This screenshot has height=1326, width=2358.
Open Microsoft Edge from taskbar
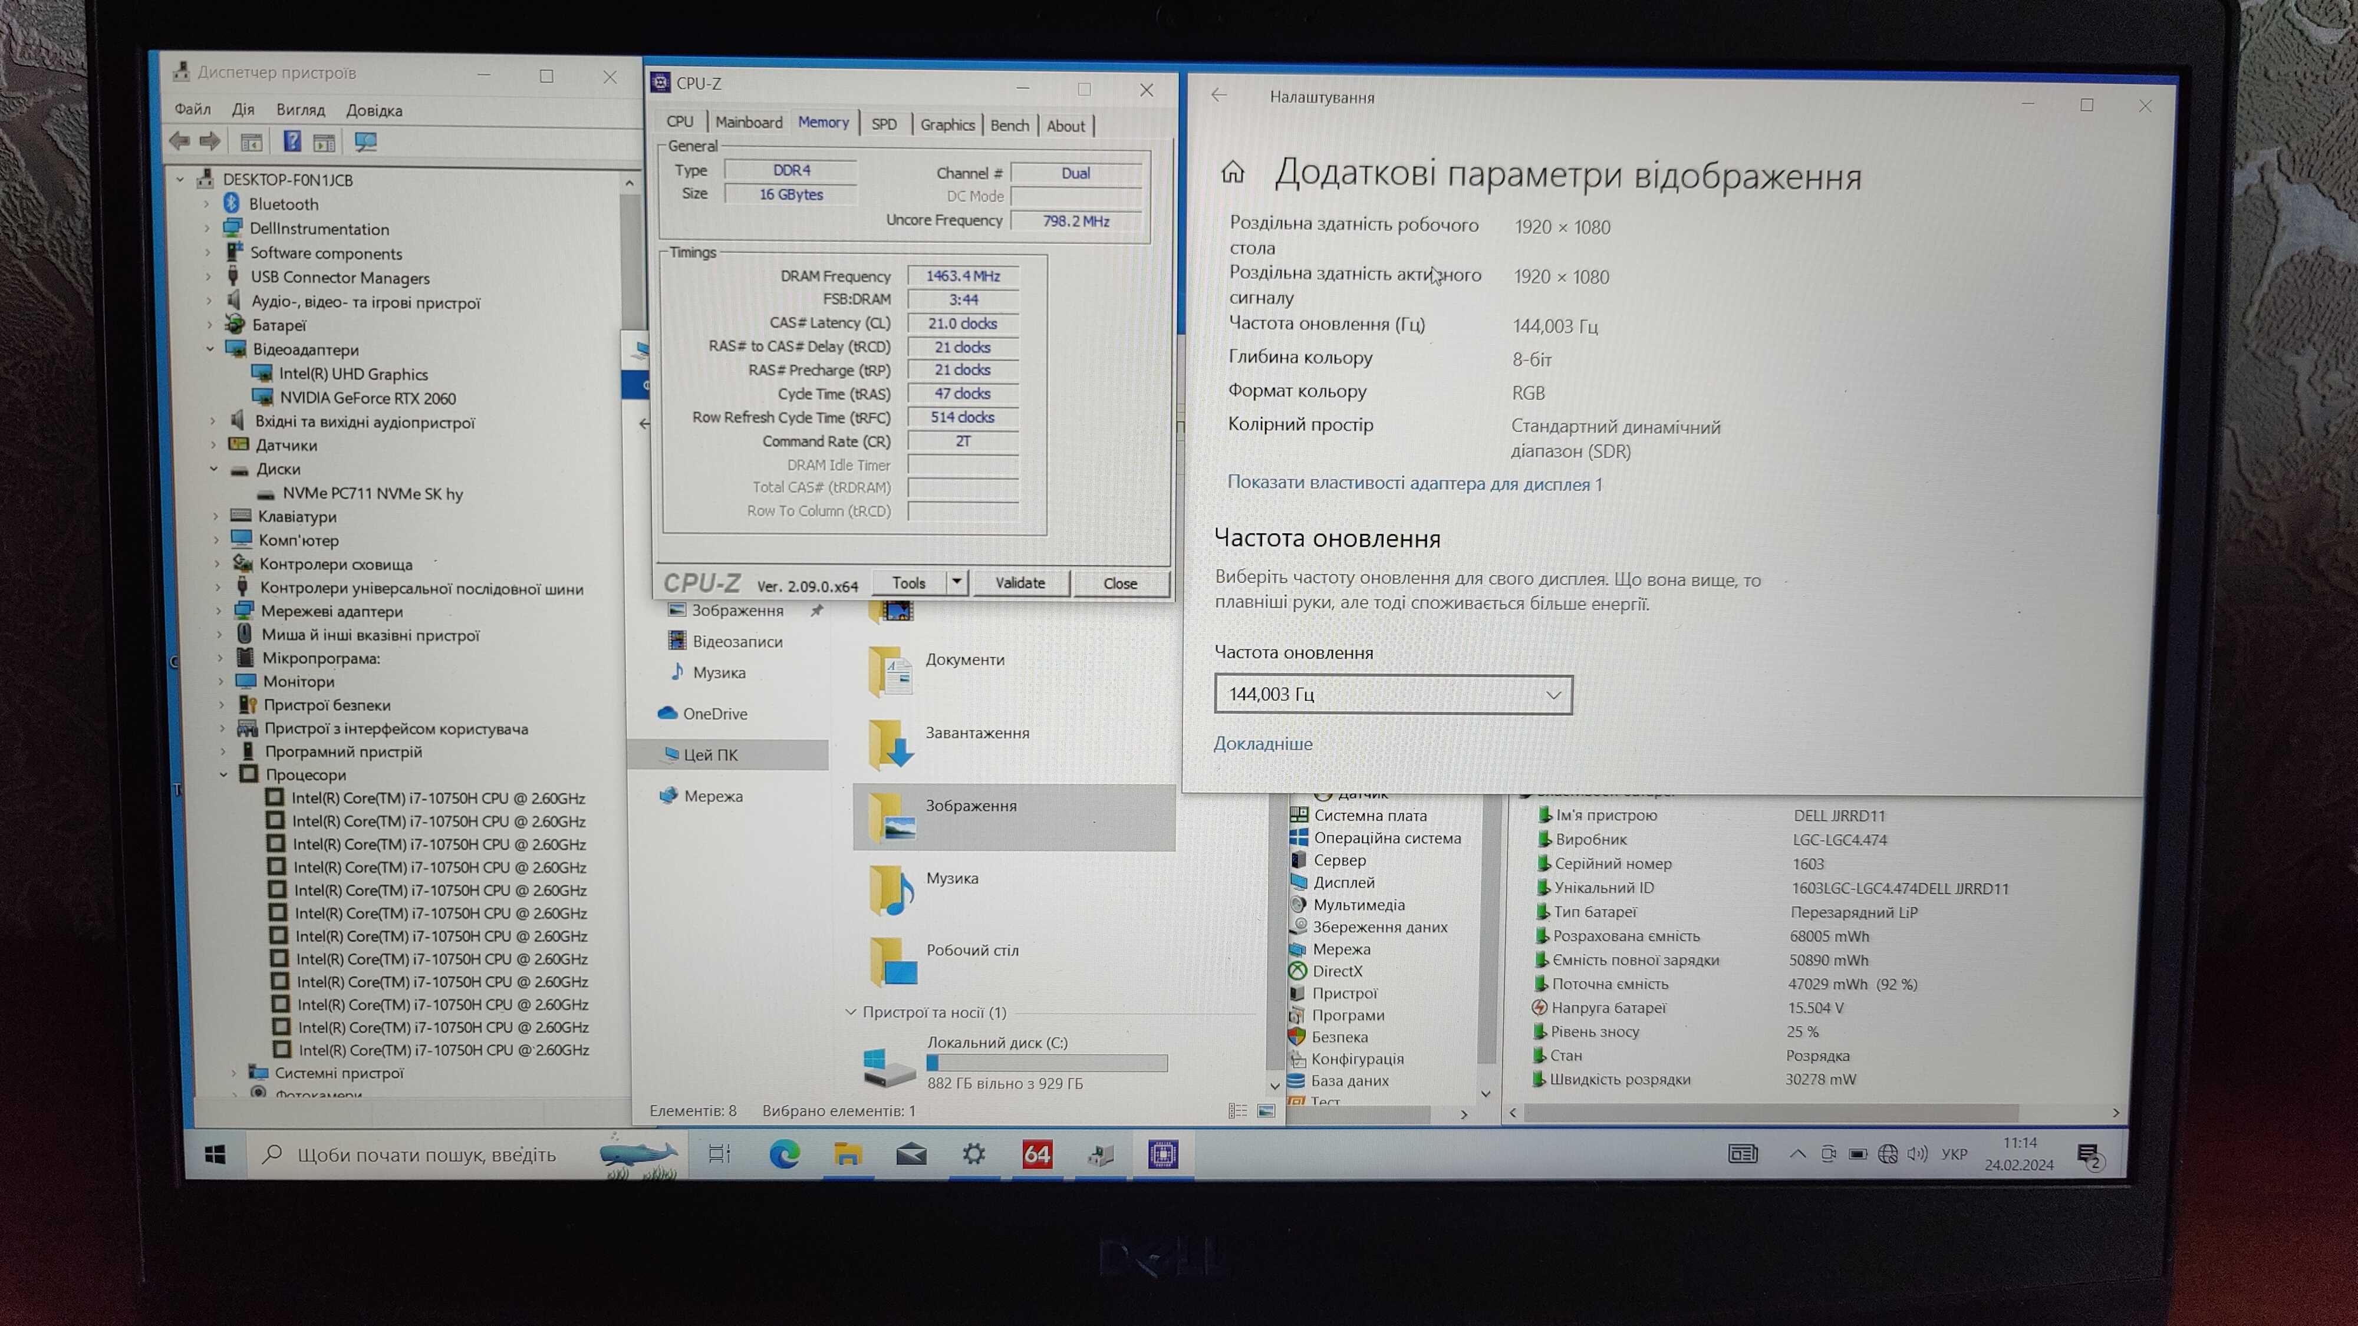(x=783, y=1155)
